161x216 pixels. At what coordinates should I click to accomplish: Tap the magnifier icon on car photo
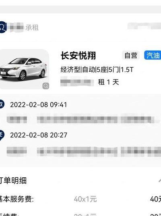(x=46, y=86)
